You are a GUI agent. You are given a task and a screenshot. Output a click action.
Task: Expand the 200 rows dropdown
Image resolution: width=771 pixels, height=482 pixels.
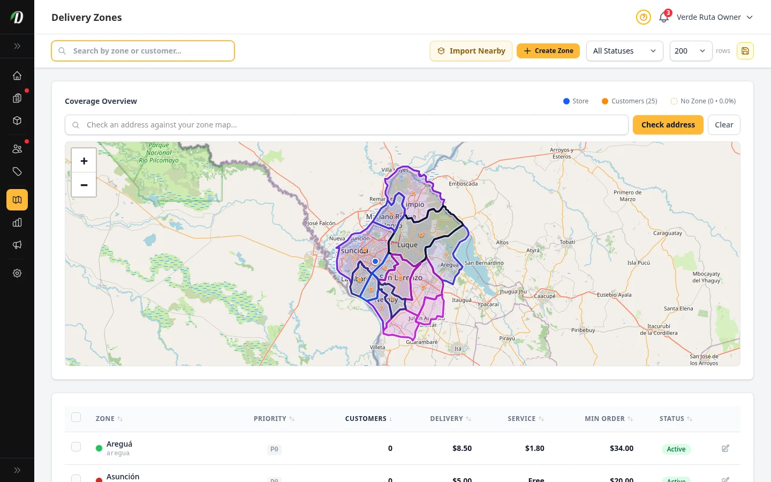[x=691, y=51]
